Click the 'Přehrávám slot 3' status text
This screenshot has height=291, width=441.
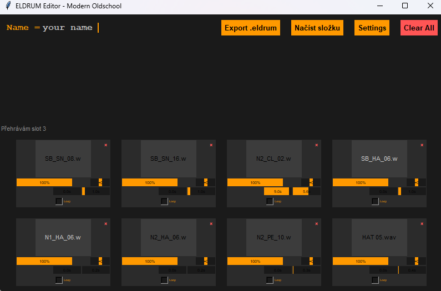[24, 129]
